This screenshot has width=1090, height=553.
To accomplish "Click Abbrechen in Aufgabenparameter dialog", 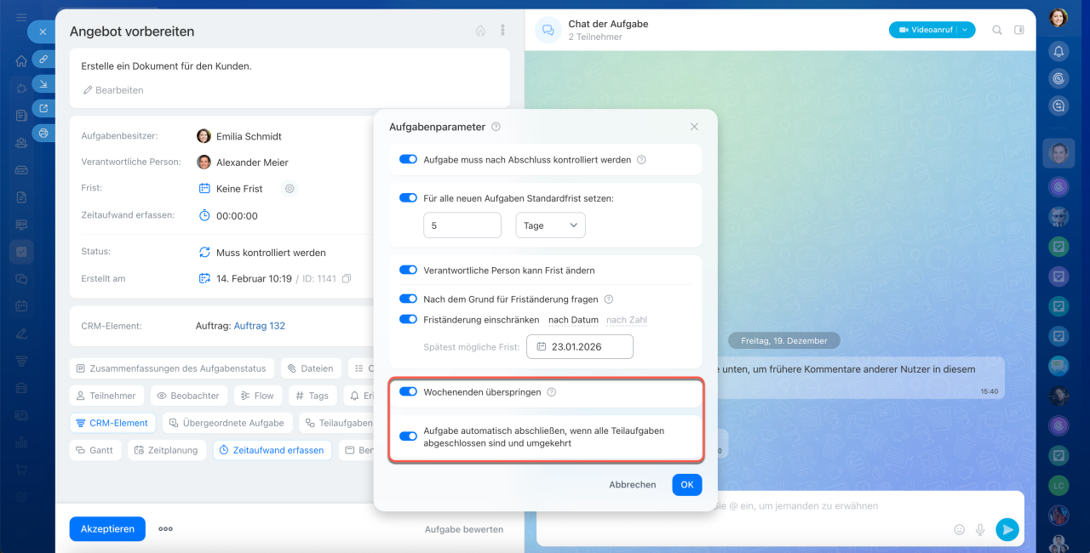I will (633, 485).
